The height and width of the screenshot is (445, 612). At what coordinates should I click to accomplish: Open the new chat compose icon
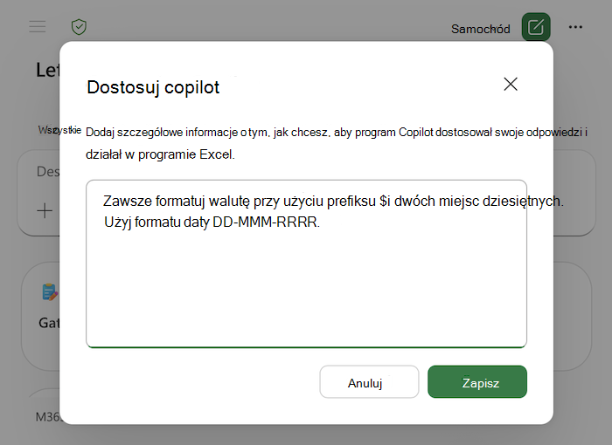point(536,27)
